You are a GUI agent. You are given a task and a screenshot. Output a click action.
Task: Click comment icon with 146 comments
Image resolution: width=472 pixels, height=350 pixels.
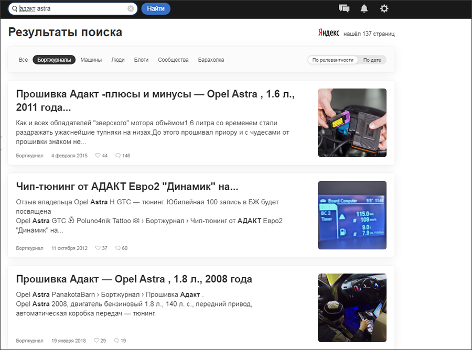click(x=118, y=156)
